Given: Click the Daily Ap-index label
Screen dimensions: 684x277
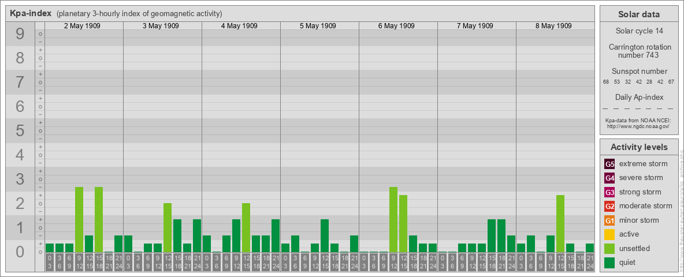Looking at the screenshot, I should pyautogui.click(x=639, y=97).
